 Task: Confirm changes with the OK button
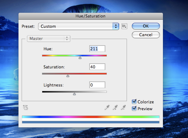(x=146, y=26)
